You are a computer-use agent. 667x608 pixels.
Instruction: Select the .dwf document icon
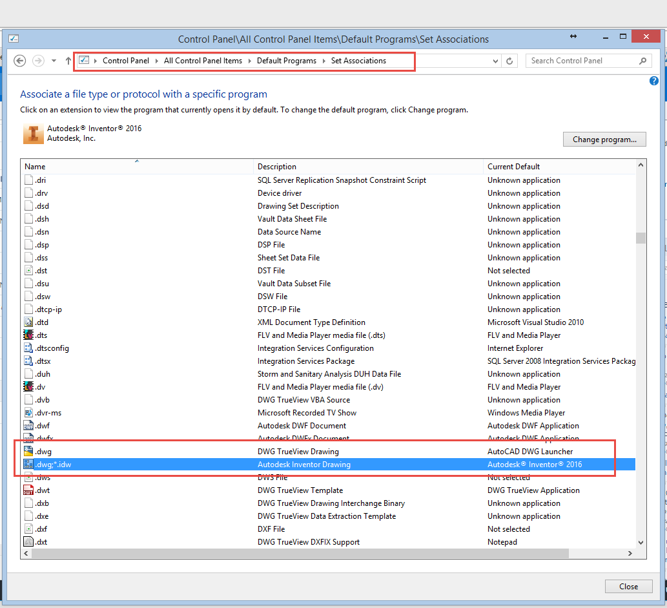tap(28, 425)
